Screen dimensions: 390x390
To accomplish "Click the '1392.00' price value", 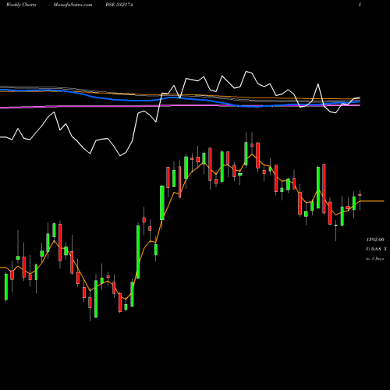I will coord(375,239).
